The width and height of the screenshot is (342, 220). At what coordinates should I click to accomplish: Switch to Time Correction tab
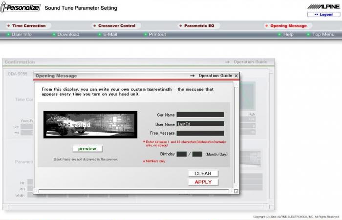(x=28, y=26)
